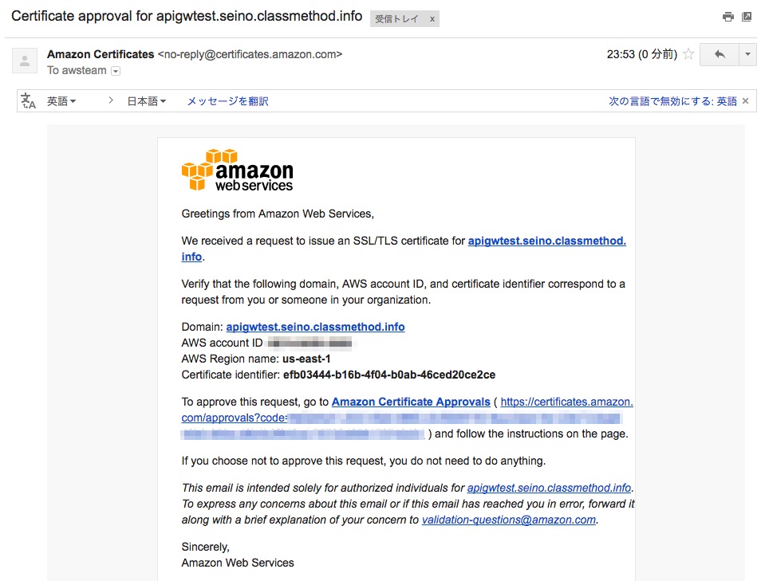Click the Domain apigwtest.seino.classmethod.info link
765x581 pixels.
[x=315, y=327]
